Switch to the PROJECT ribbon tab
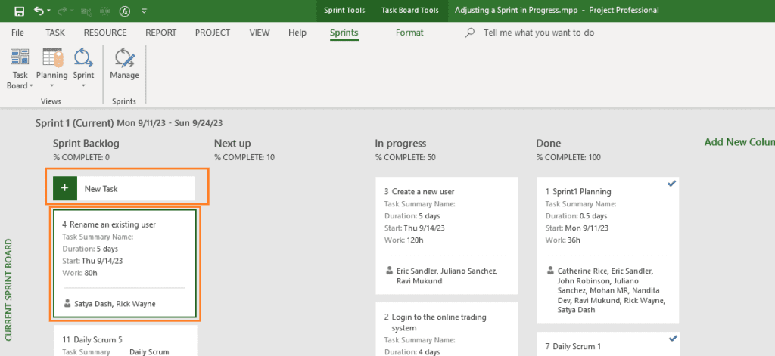The image size is (775, 356). point(213,33)
